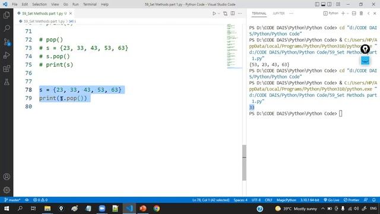Open Zoom from the taskbar

pos(102,209)
